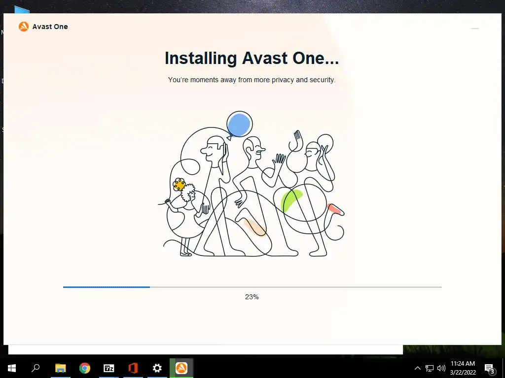Open Settings gear in the taskbar
This screenshot has height=378, width=505.
pyautogui.click(x=157, y=368)
